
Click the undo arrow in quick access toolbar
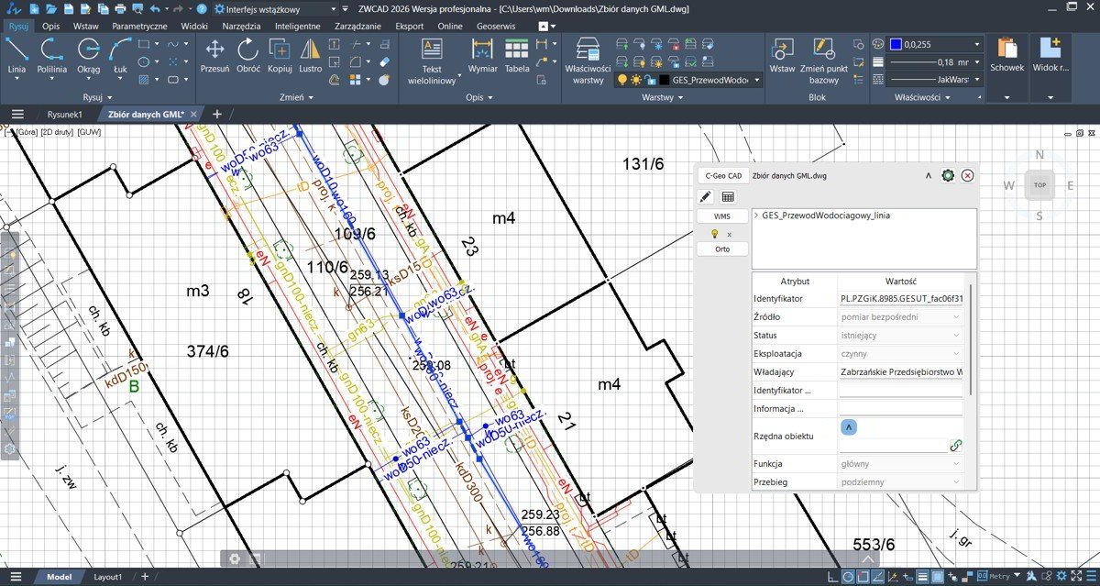155,8
